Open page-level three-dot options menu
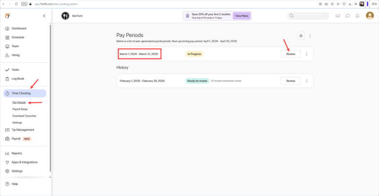379x196 pixels. click(x=310, y=36)
